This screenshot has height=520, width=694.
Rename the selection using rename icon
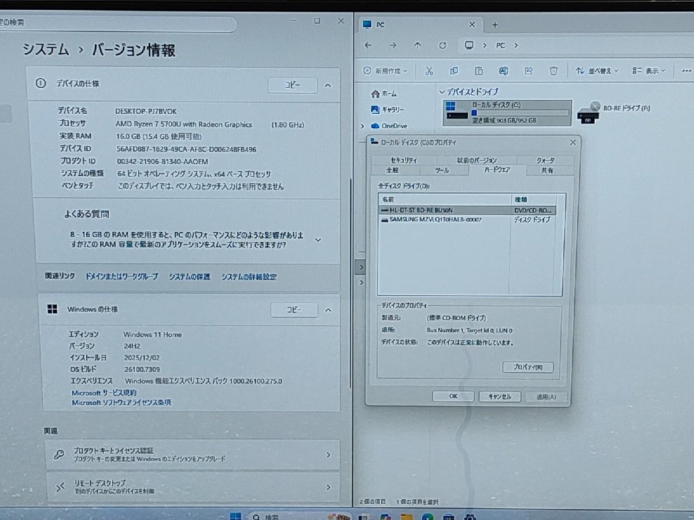(x=503, y=70)
